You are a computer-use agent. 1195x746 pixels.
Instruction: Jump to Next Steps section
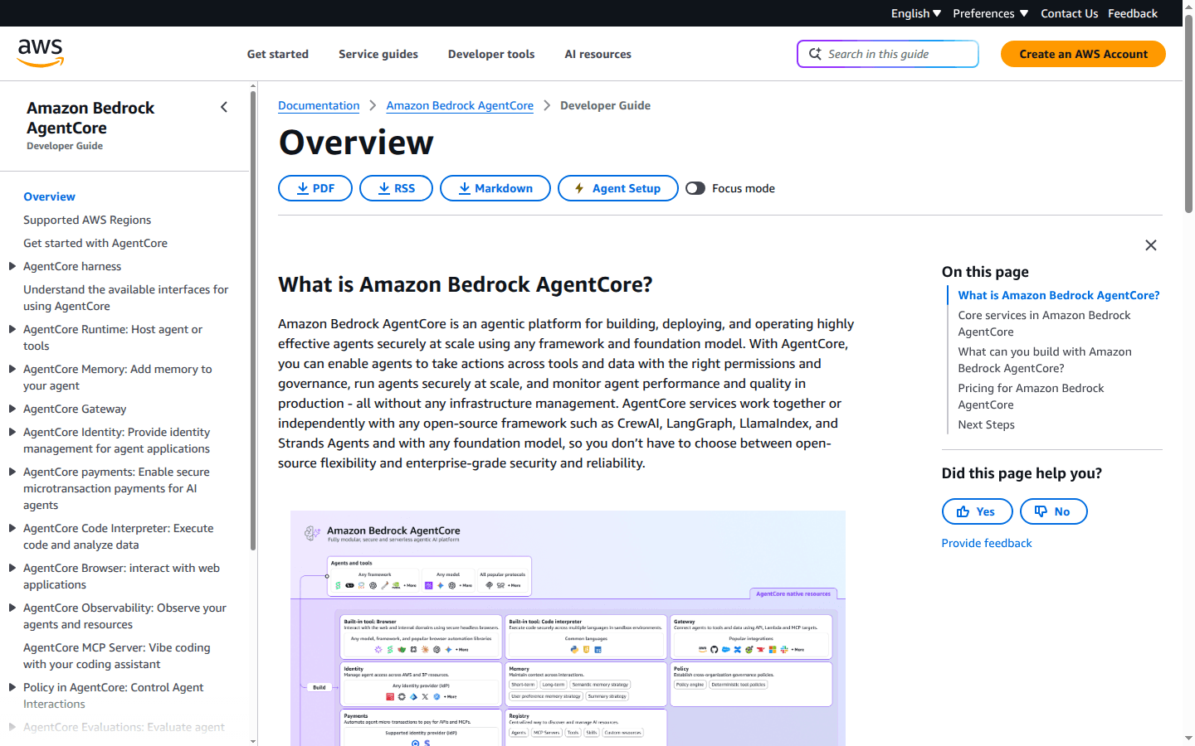pyautogui.click(x=986, y=424)
